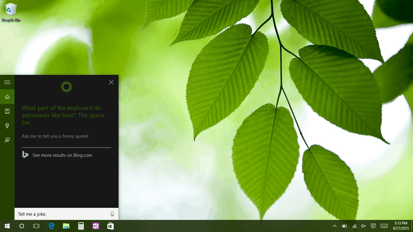This screenshot has width=413, height=232.
Task: Open File Explorer from the taskbar
Action: tap(66, 226)
